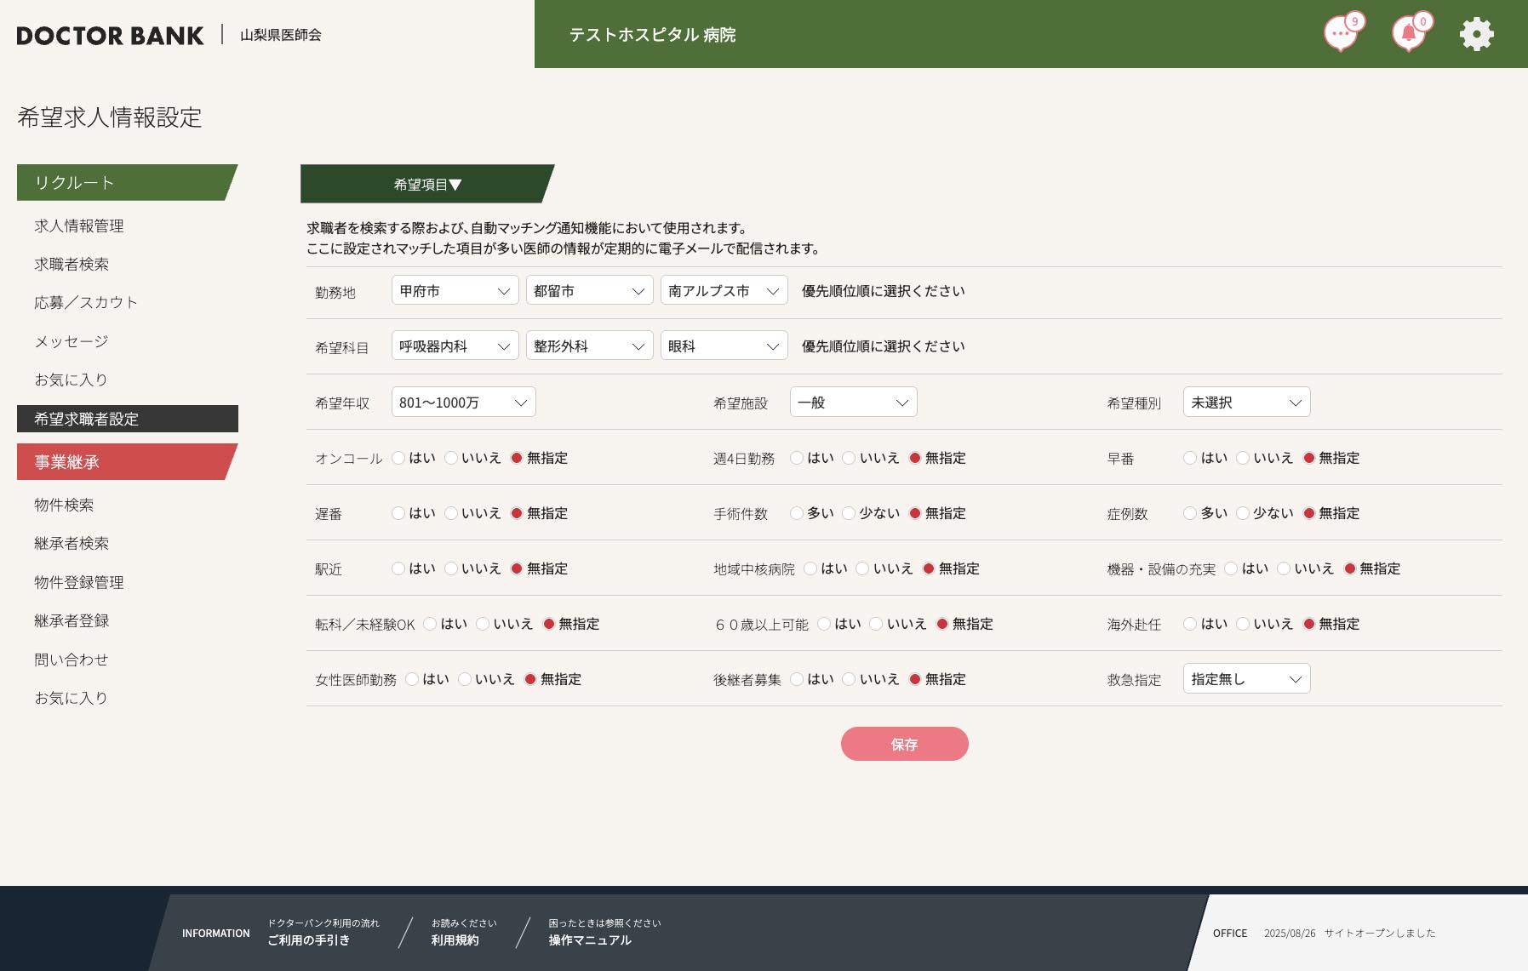The width and height of the screenshot is (1528, 971).
Task: Choose 少ない for 症例数
Action: coord(1243,513)
